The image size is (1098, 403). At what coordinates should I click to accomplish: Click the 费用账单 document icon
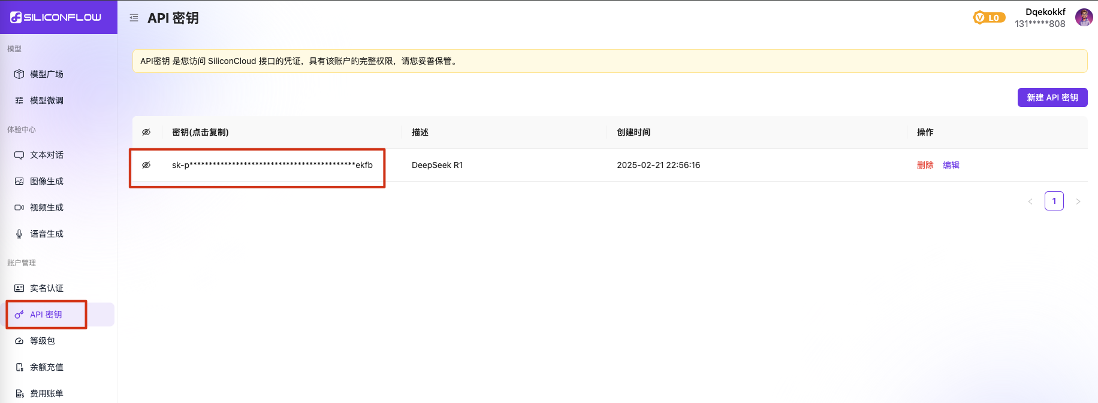[19, 393]
